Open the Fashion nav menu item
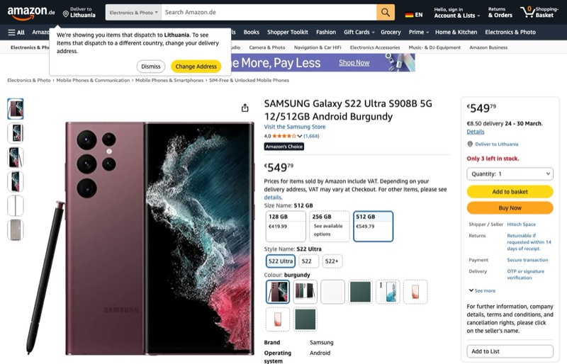 [326, 32]
